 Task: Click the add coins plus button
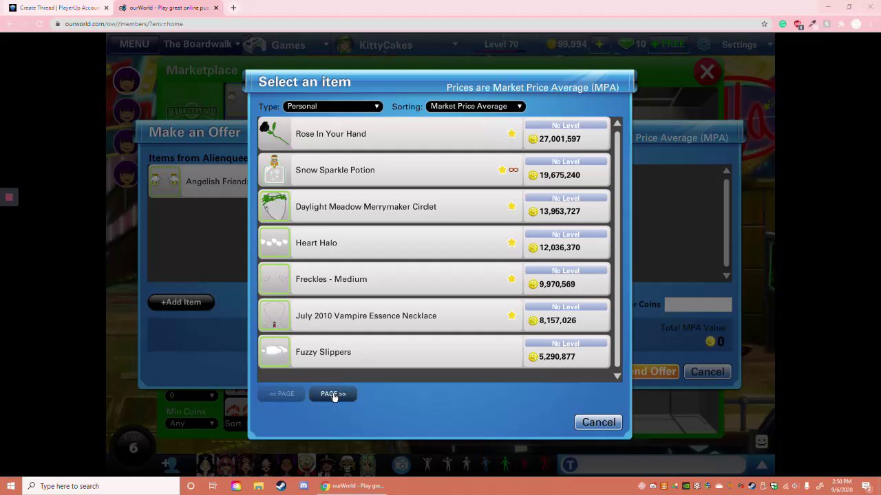coord(599,44)
